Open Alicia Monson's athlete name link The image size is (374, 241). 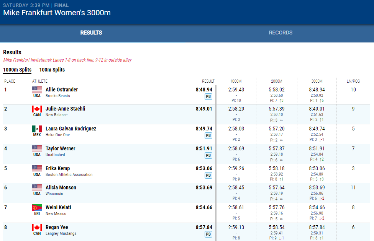click(x=61, y=187)
